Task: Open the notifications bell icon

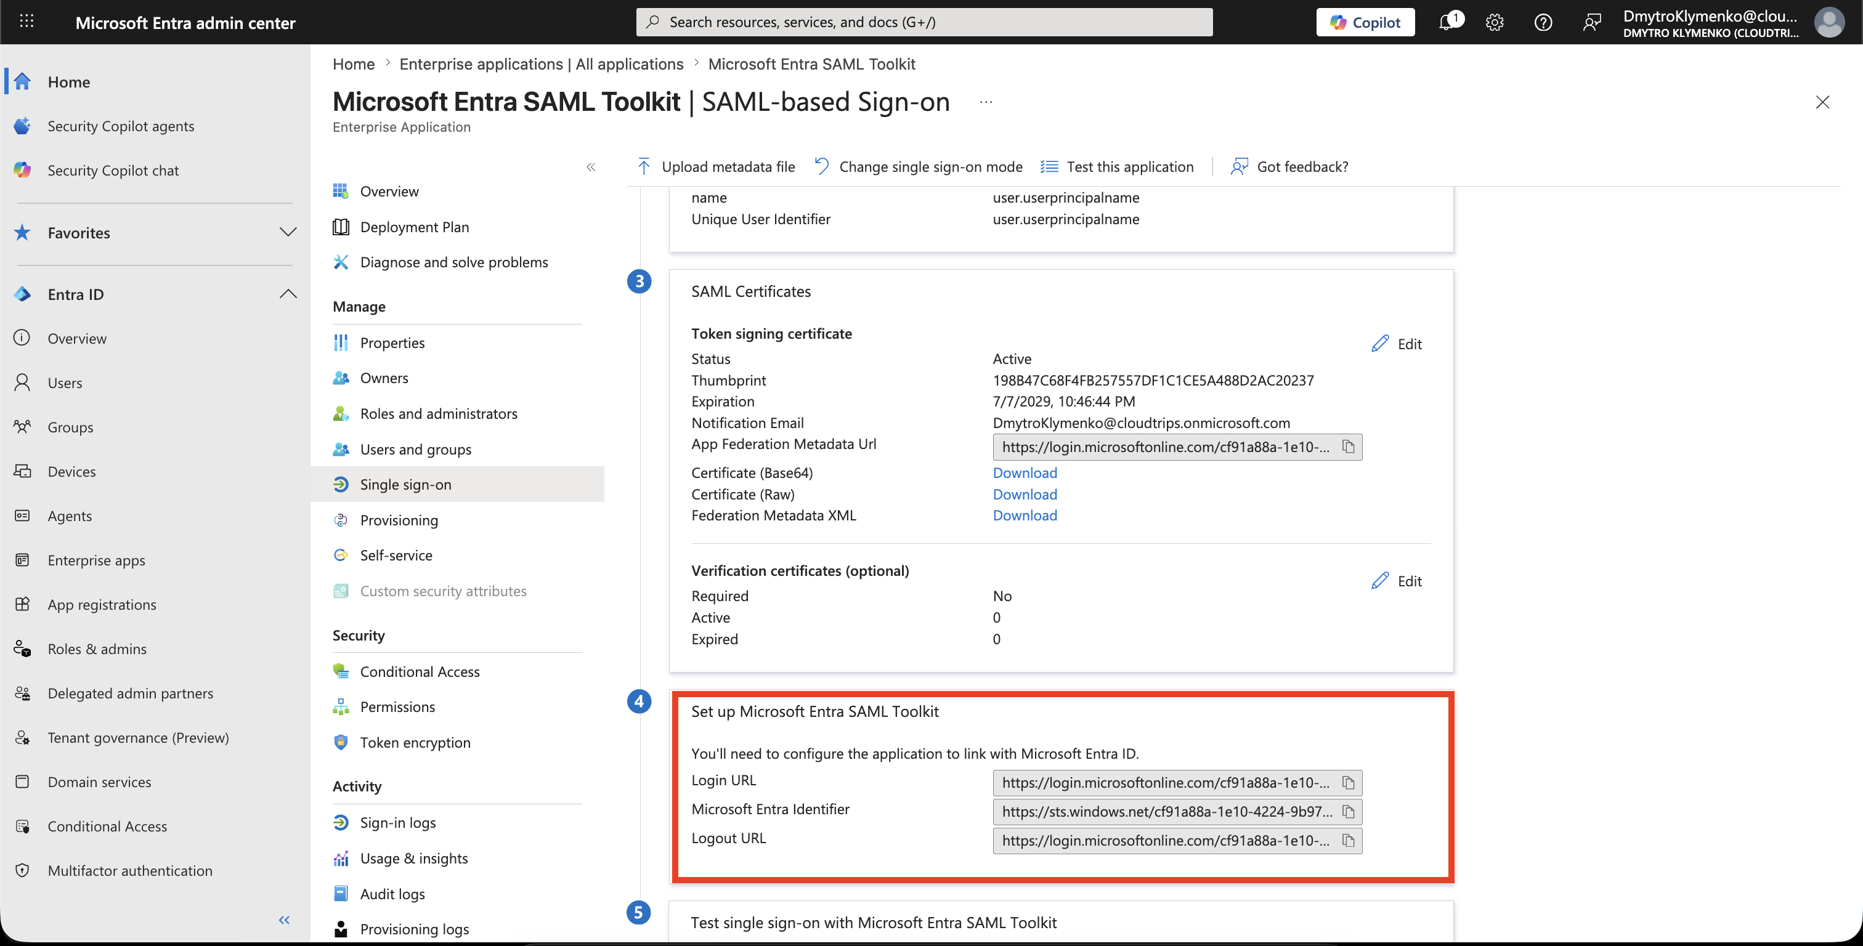Action: (x=1447, y=22)
